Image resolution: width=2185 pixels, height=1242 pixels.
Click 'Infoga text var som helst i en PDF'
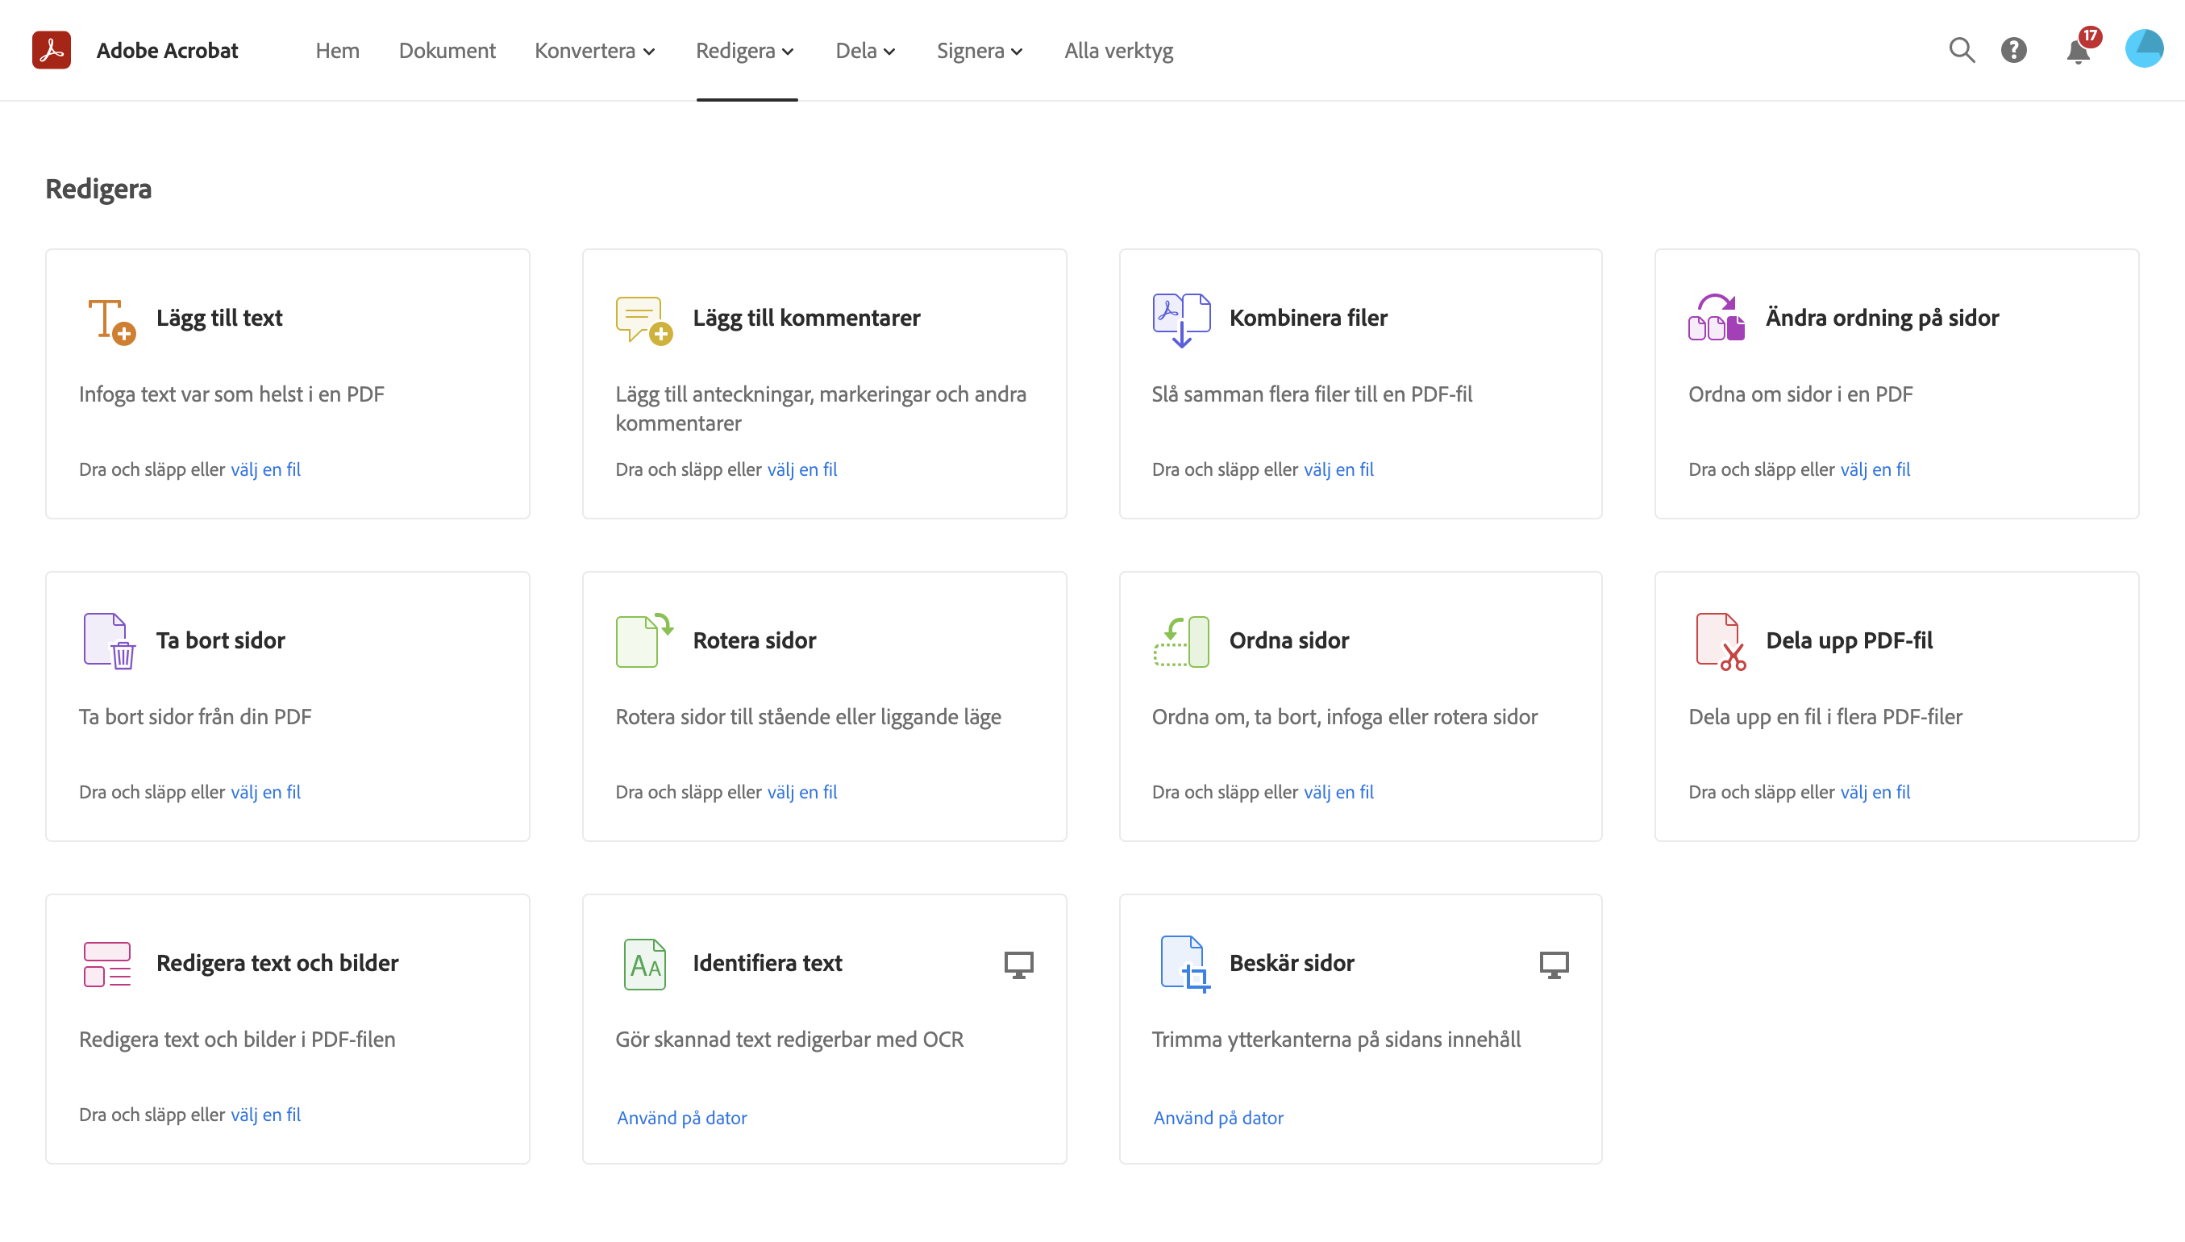coord(232,395)
